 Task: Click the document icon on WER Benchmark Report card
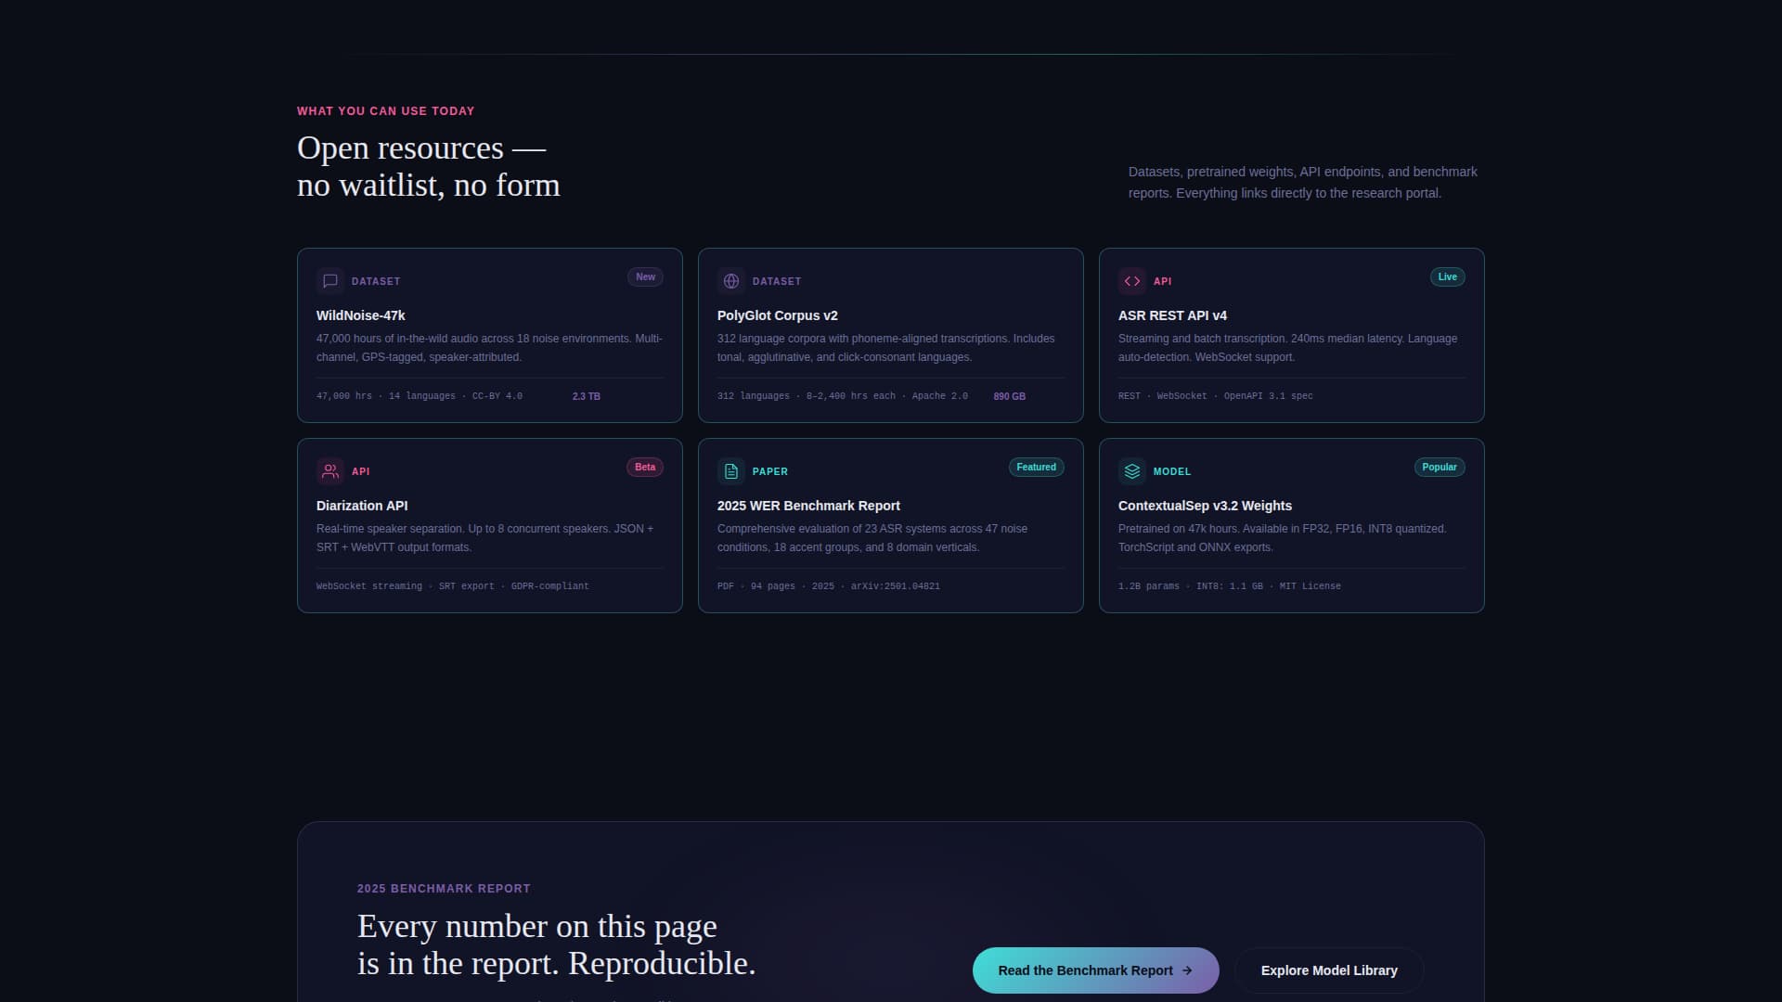pyautogui.click(x=730, y=471)
